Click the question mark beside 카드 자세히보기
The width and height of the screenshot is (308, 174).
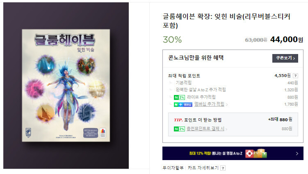223,168
